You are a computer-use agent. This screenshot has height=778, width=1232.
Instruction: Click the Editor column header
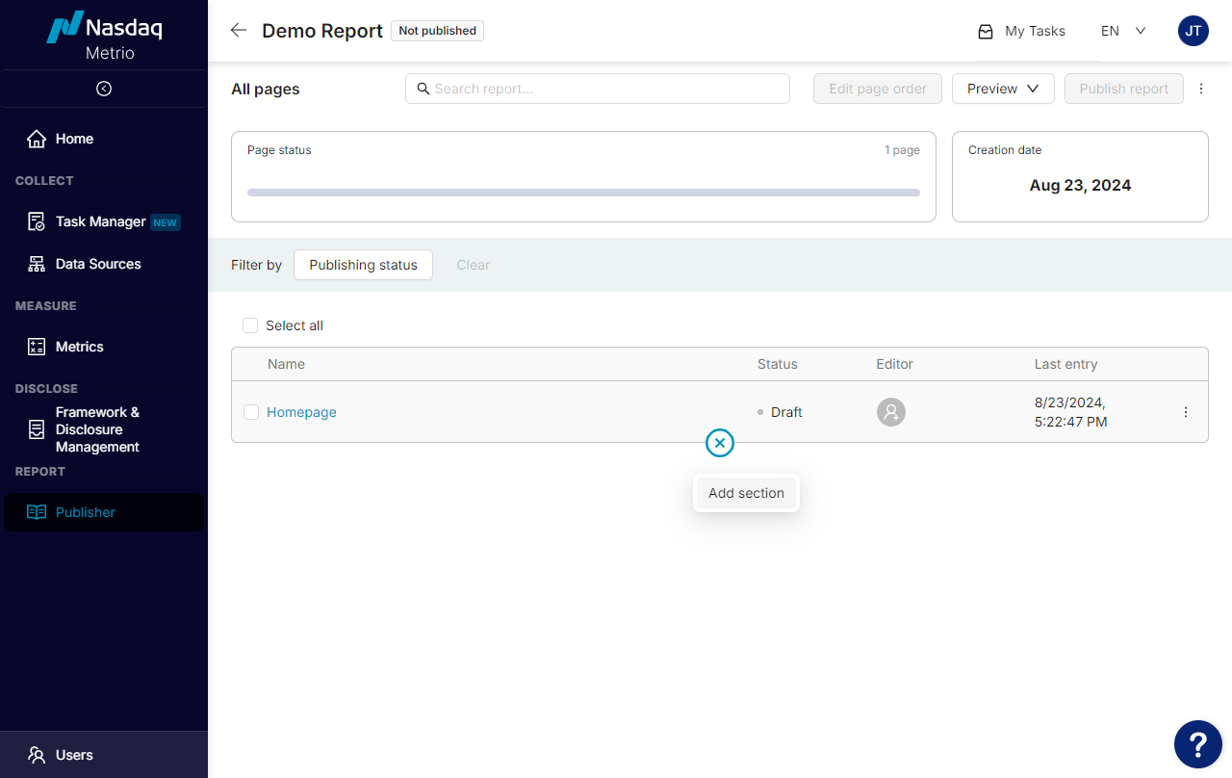[x=894, y=364]
